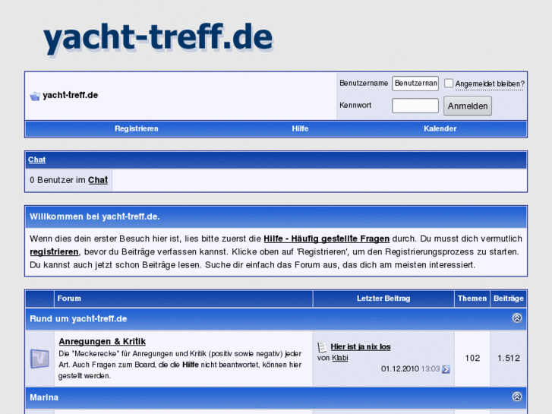This screenshot has height=414, width=552.
Task: Click the 'Letzter Beitrag' column header
Action: click(x=383, y=299)
